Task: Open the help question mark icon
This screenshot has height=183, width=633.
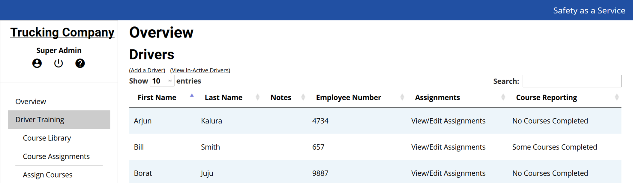Action: click(80, 63)
